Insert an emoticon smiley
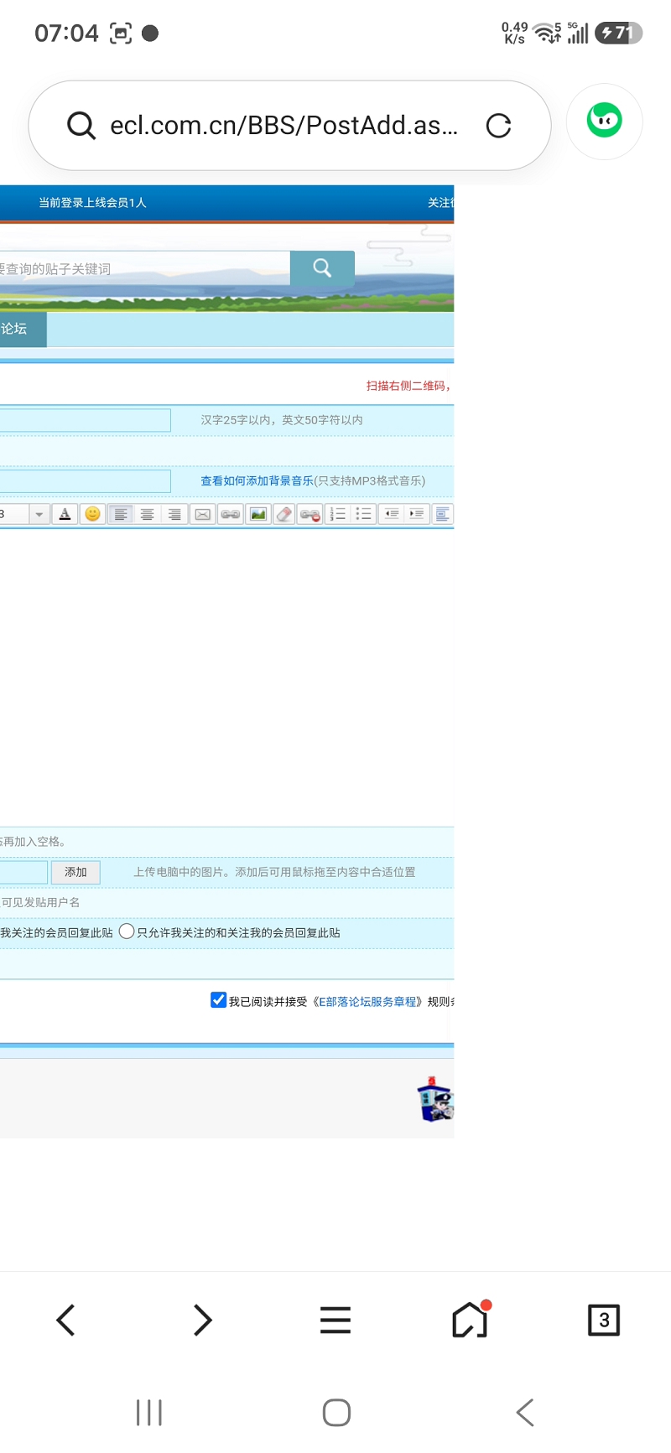The height and width of the screenshot is (1453, 671). [92, 514]
